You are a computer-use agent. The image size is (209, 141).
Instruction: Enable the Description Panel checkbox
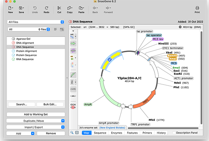pos(174,133)
